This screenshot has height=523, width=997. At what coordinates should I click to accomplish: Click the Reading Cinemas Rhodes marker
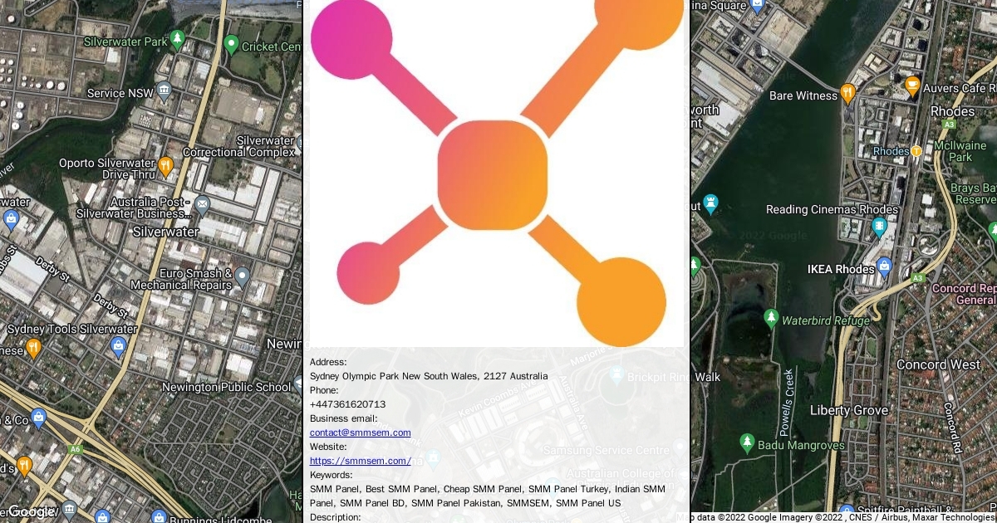[879, 227]
